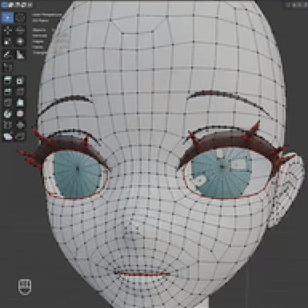Select the Knife tool

tap(7, 102)
